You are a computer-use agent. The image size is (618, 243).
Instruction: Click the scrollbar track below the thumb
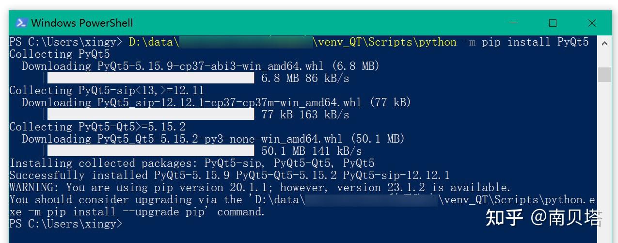tap(604, 160)
